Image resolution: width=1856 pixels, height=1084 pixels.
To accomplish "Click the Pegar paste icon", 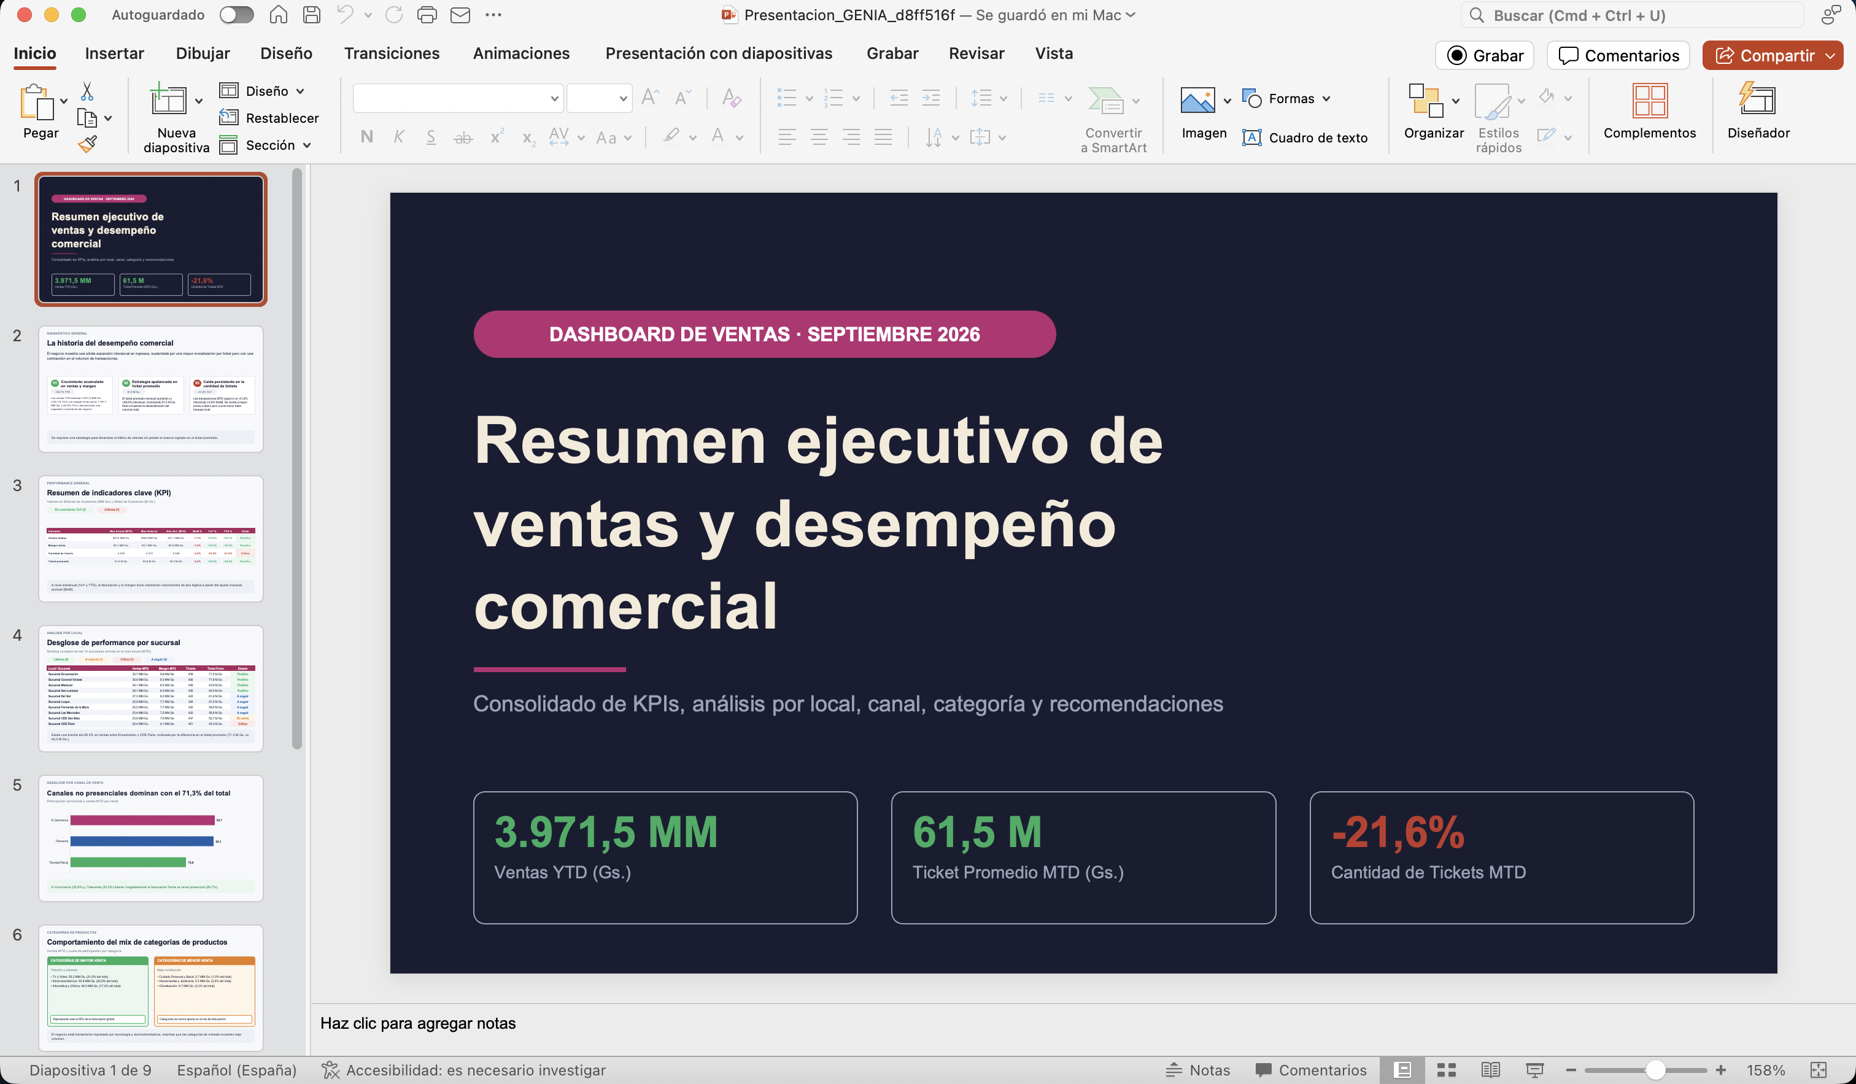I will pyautogui.click(x=37, y=102).
